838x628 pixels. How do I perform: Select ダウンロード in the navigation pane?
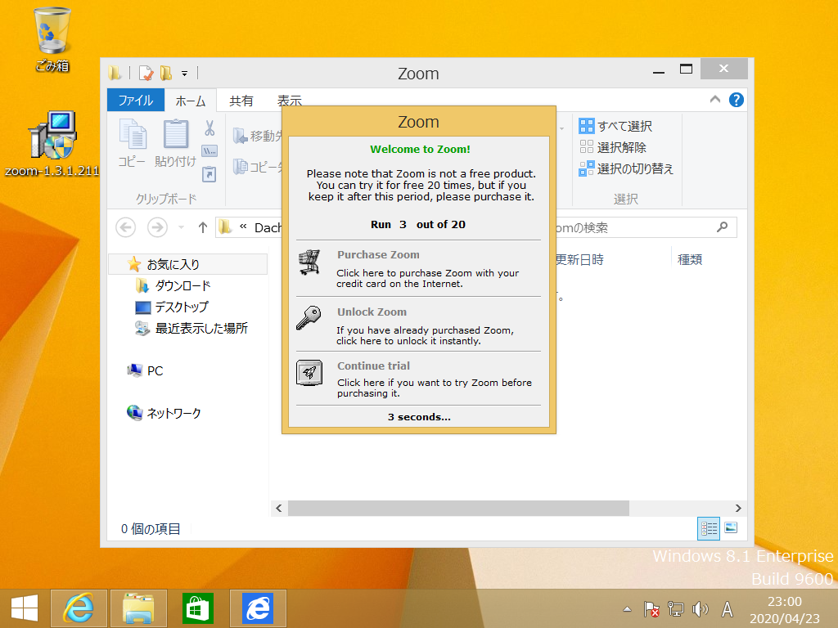(x=174, y=285)
